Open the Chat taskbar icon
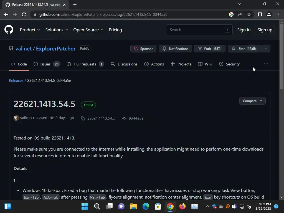Screen dimensions: 284x213 click(121, 206)
